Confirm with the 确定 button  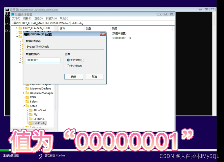(74, 77)
